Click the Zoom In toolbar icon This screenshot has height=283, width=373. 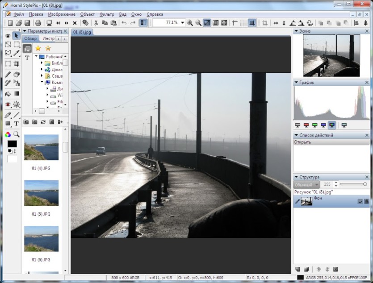(x=189, y=23)
